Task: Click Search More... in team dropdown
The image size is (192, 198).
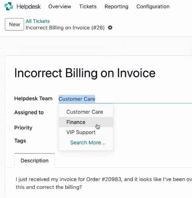Action: pyautogui.click(x=88, y=143)
